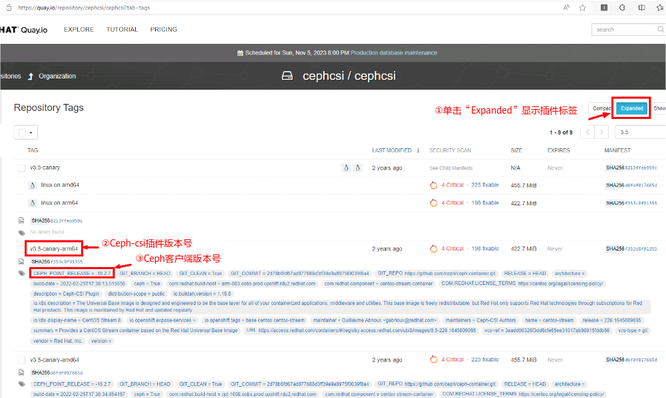This screenshot has width=666, height=398.
Task: Go to previous page of tags
Action: point(588,132)
